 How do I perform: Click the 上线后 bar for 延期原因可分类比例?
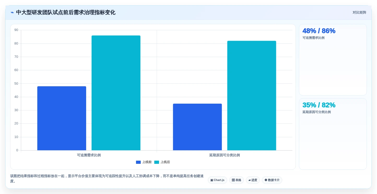pyautogui.click(x=252, y=96)
